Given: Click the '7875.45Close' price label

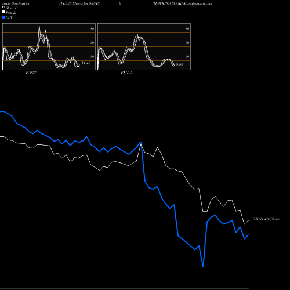Looking at the screenshot, I should pos(266,219).
